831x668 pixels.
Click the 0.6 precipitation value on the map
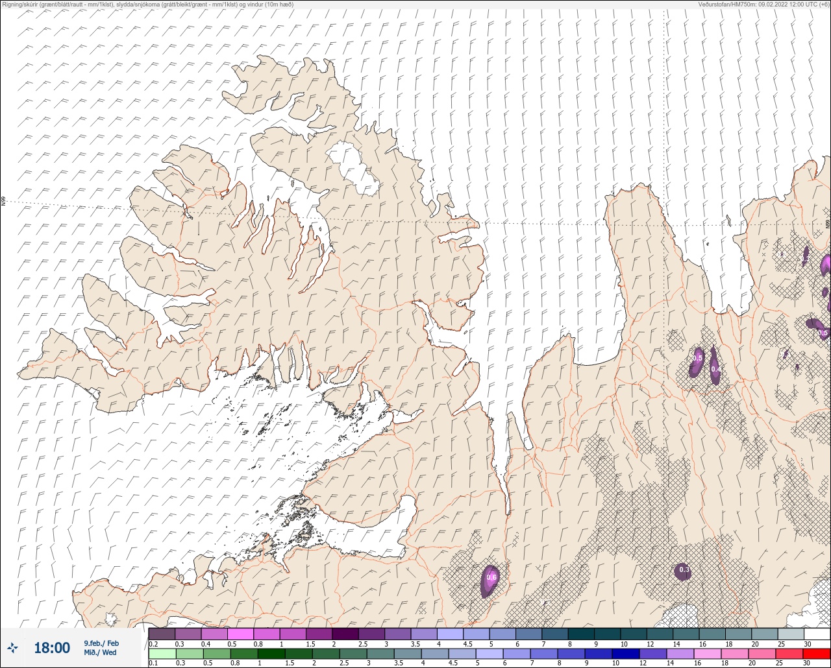[491, 577]
